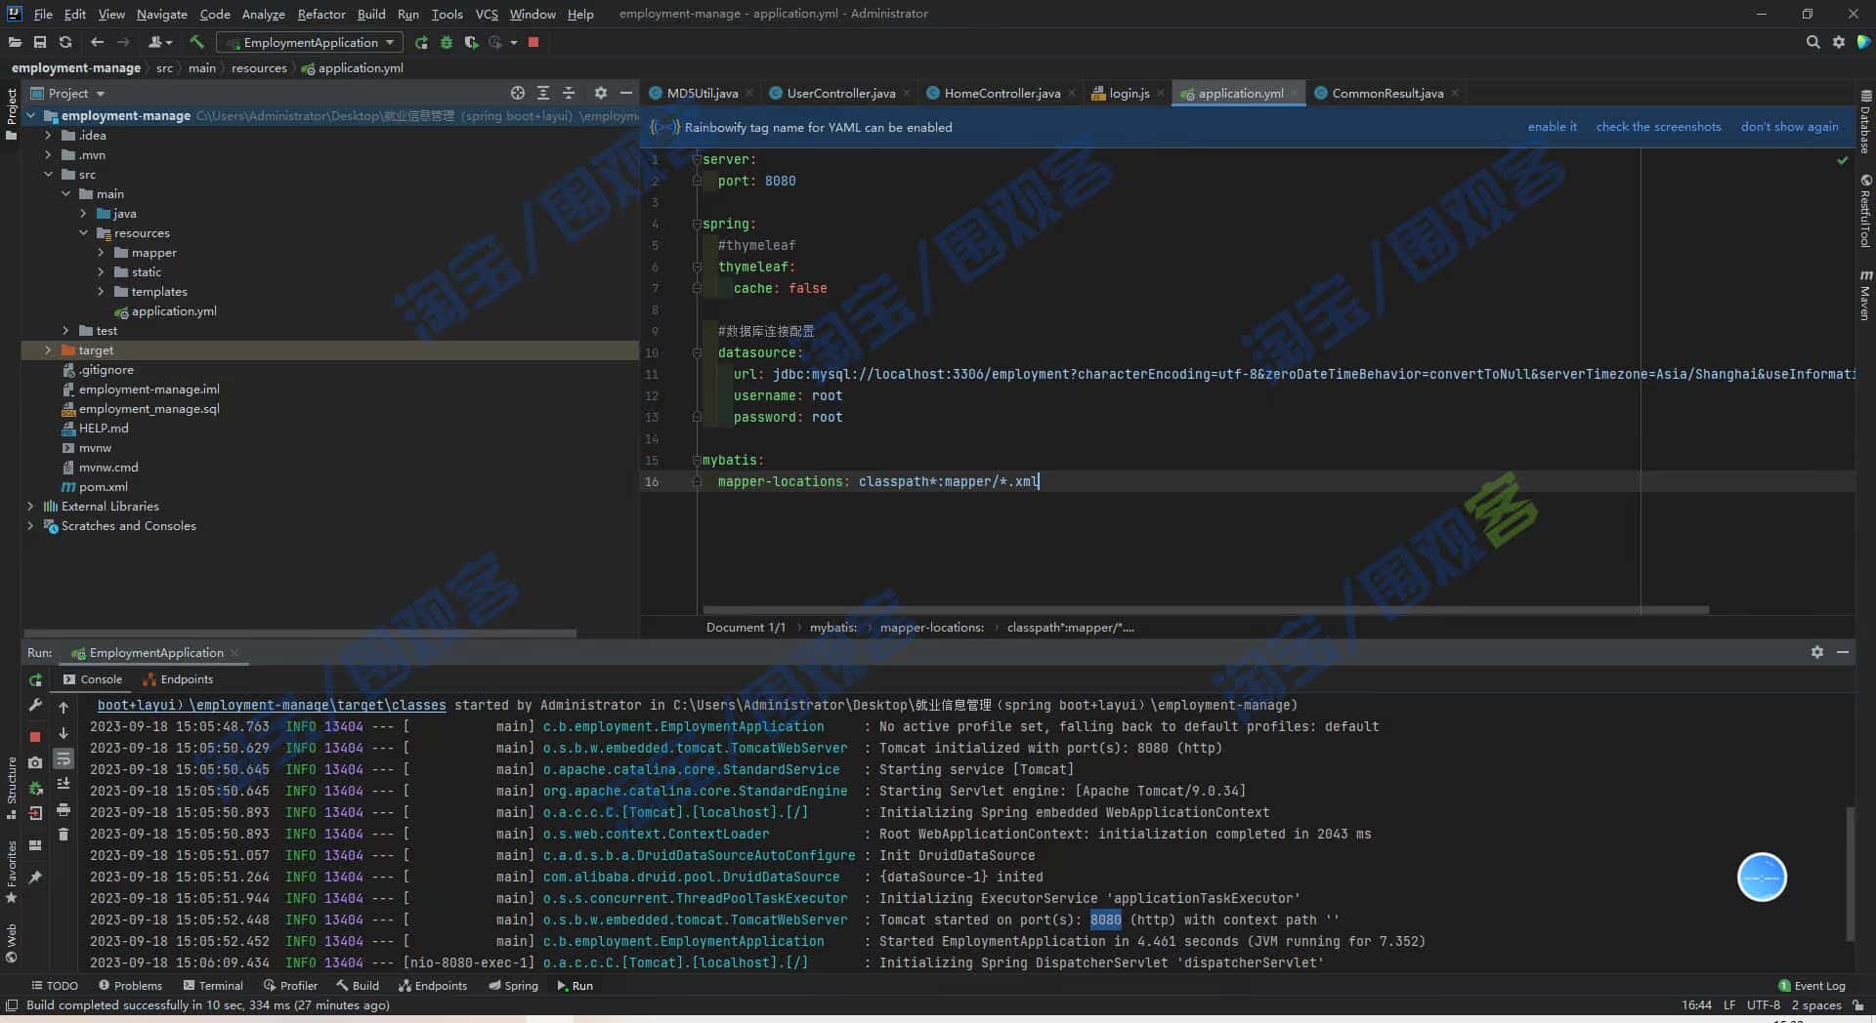Open Project panel options gear
Viewport: 1876px width, 1023px height.
point(601,93)
